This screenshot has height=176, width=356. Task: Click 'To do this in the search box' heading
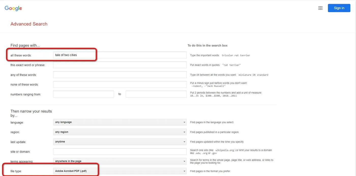pyautogui.click(x=207, y=46)
